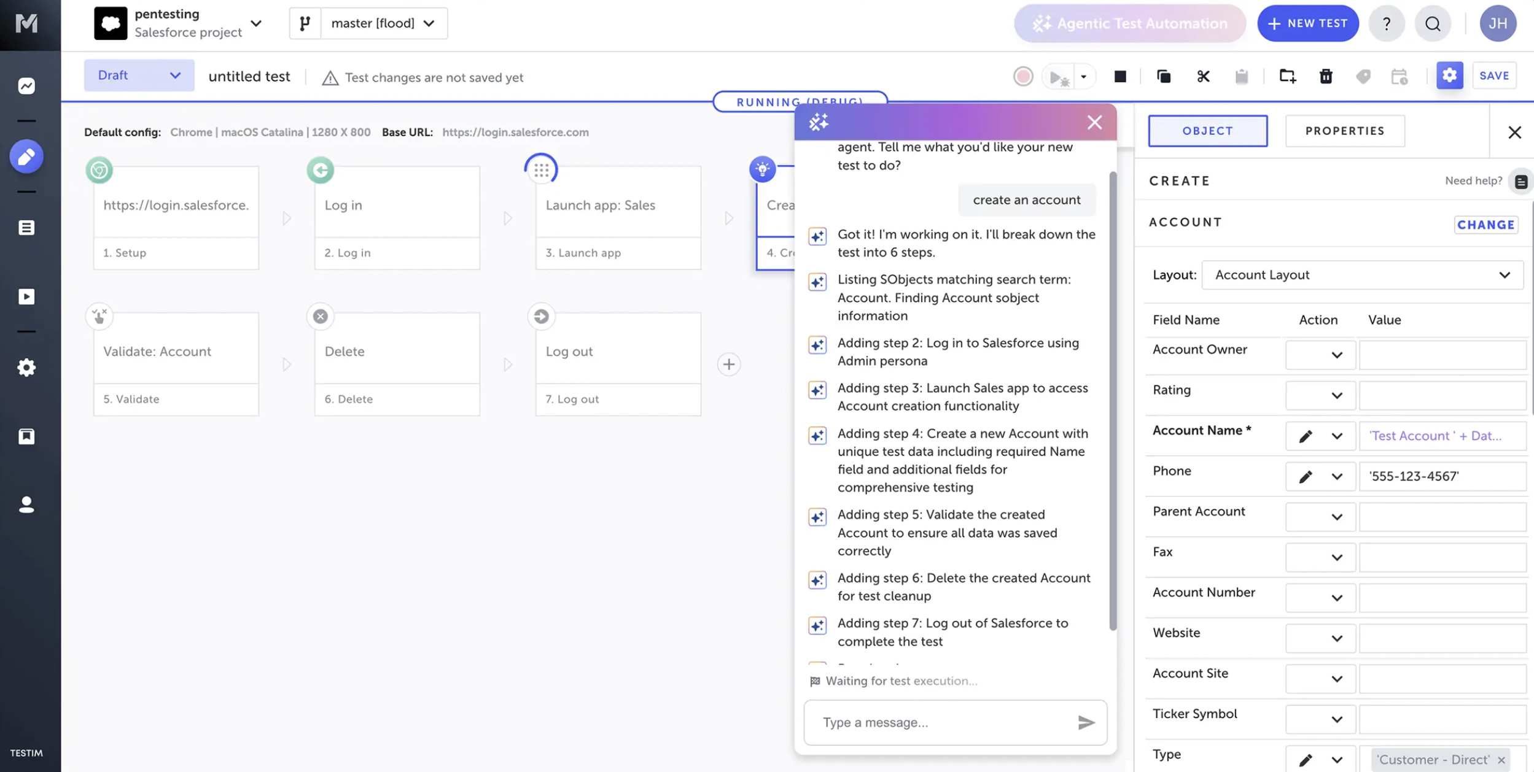Open the dashboard chart icon in sidebar
Image resolution: width=1534 pixels, height=772 pixels.
coord(26,86)
